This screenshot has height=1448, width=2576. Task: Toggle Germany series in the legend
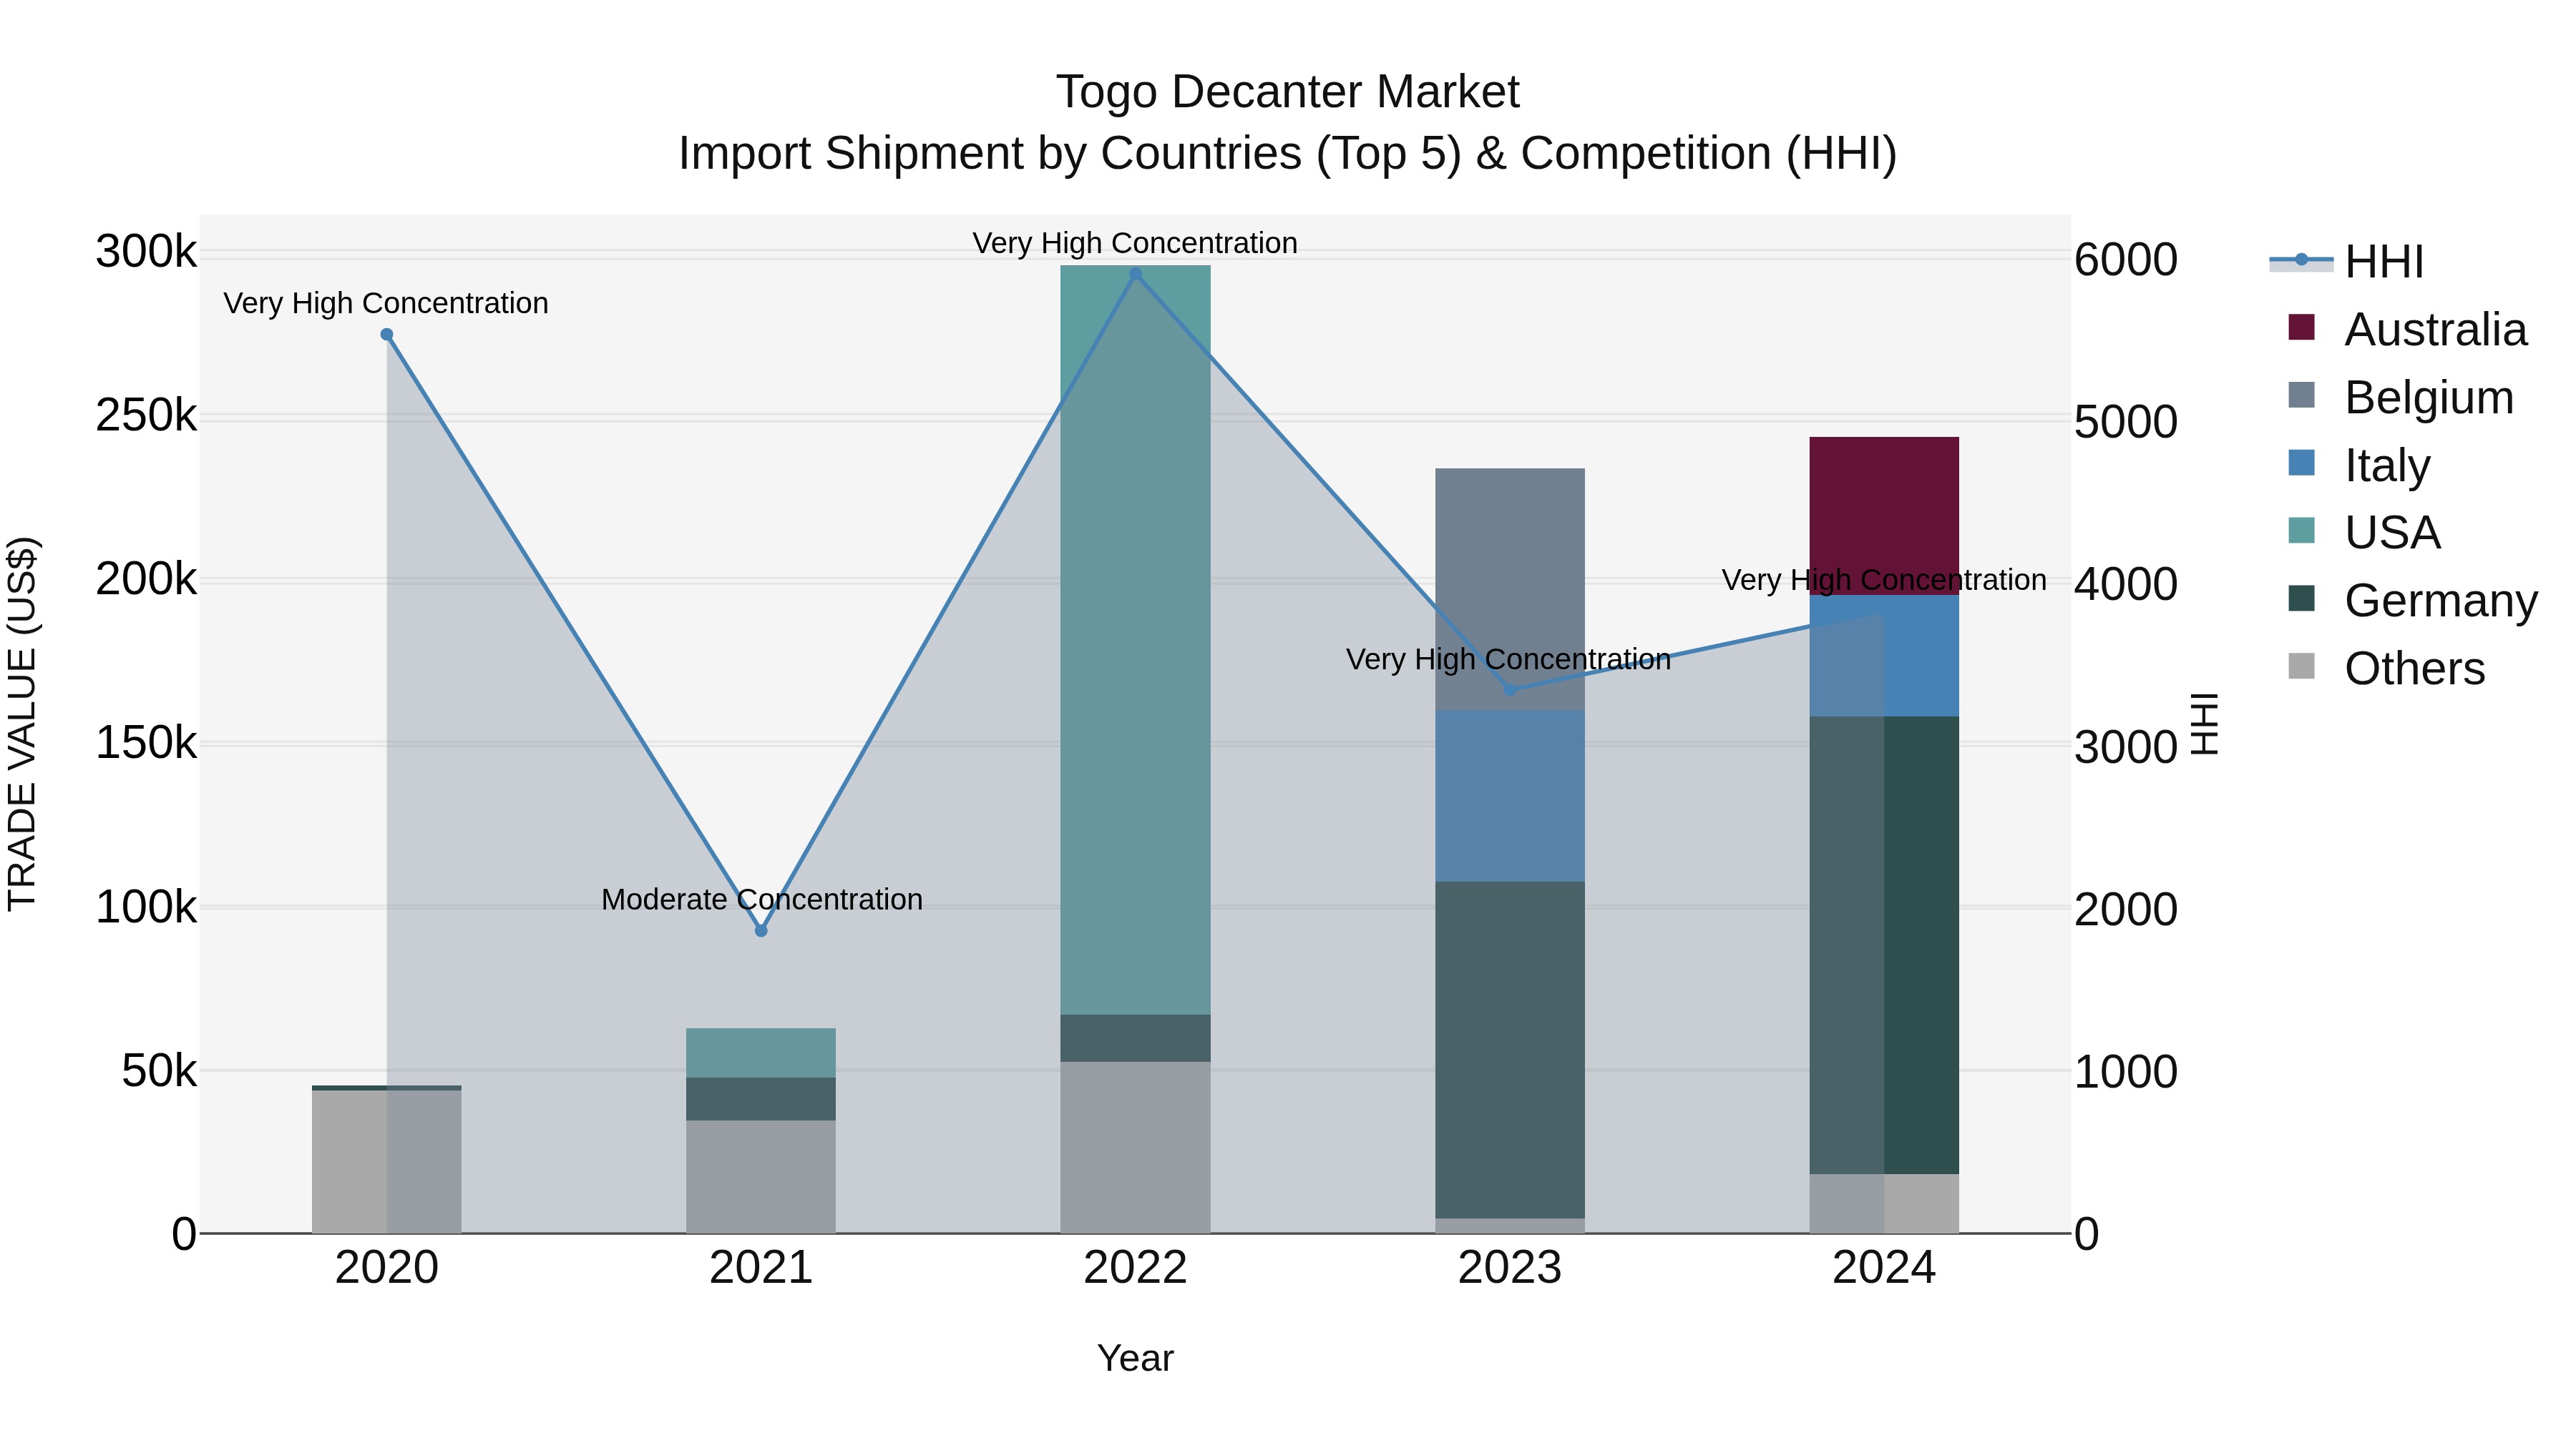pos(2412,601)
